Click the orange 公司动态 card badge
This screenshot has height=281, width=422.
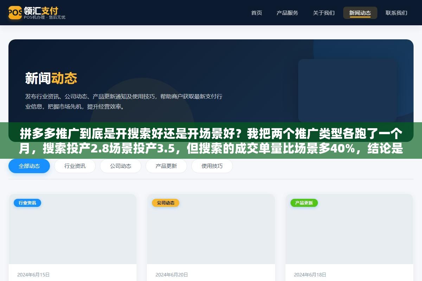166,203
